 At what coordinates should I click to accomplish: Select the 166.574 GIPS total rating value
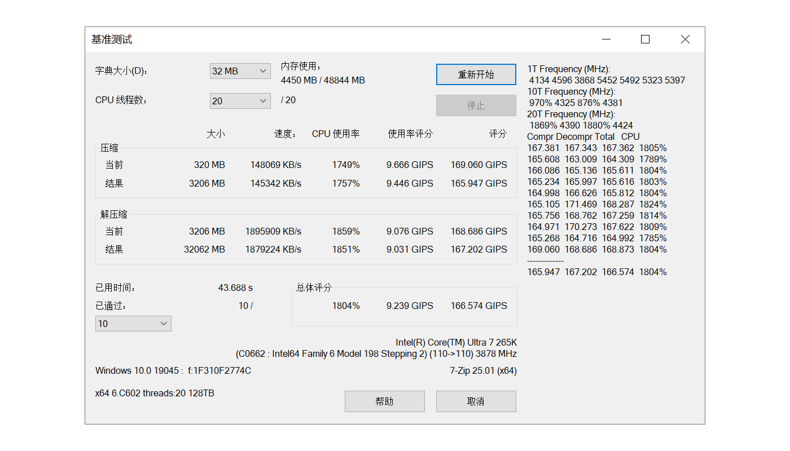point(479,306)
